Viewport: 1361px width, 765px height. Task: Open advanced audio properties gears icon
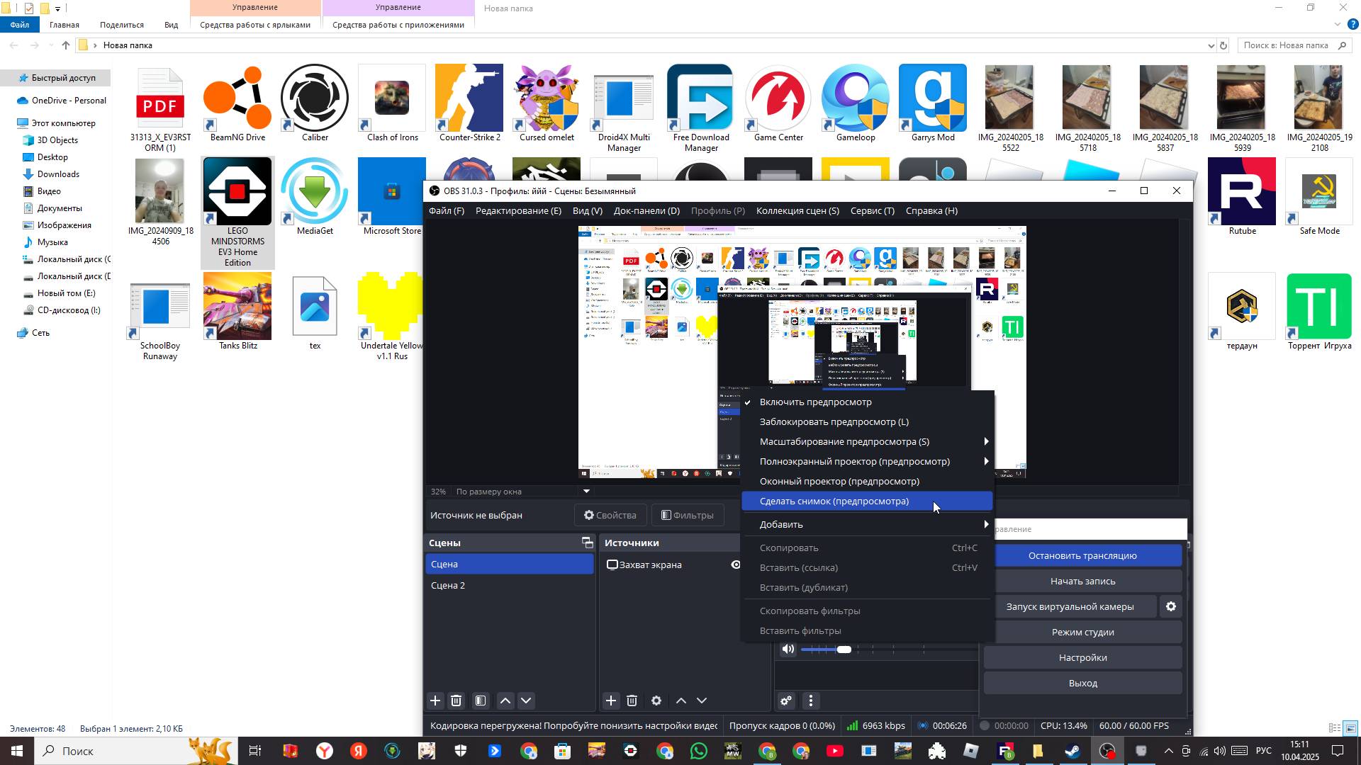(786, 701)
